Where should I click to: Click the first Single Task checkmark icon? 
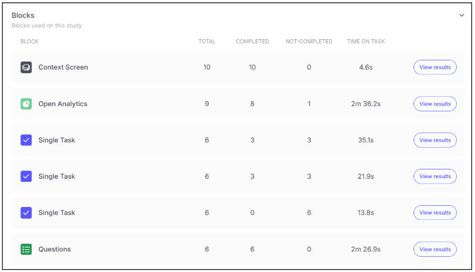pyautogui.click(x=26, y=140)
